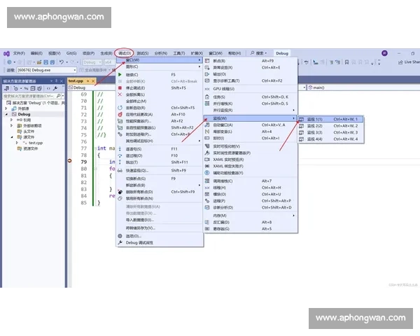Screen dimensions: 420x336
Task: Click the Restart circular arrow icon
Action: 120,108
